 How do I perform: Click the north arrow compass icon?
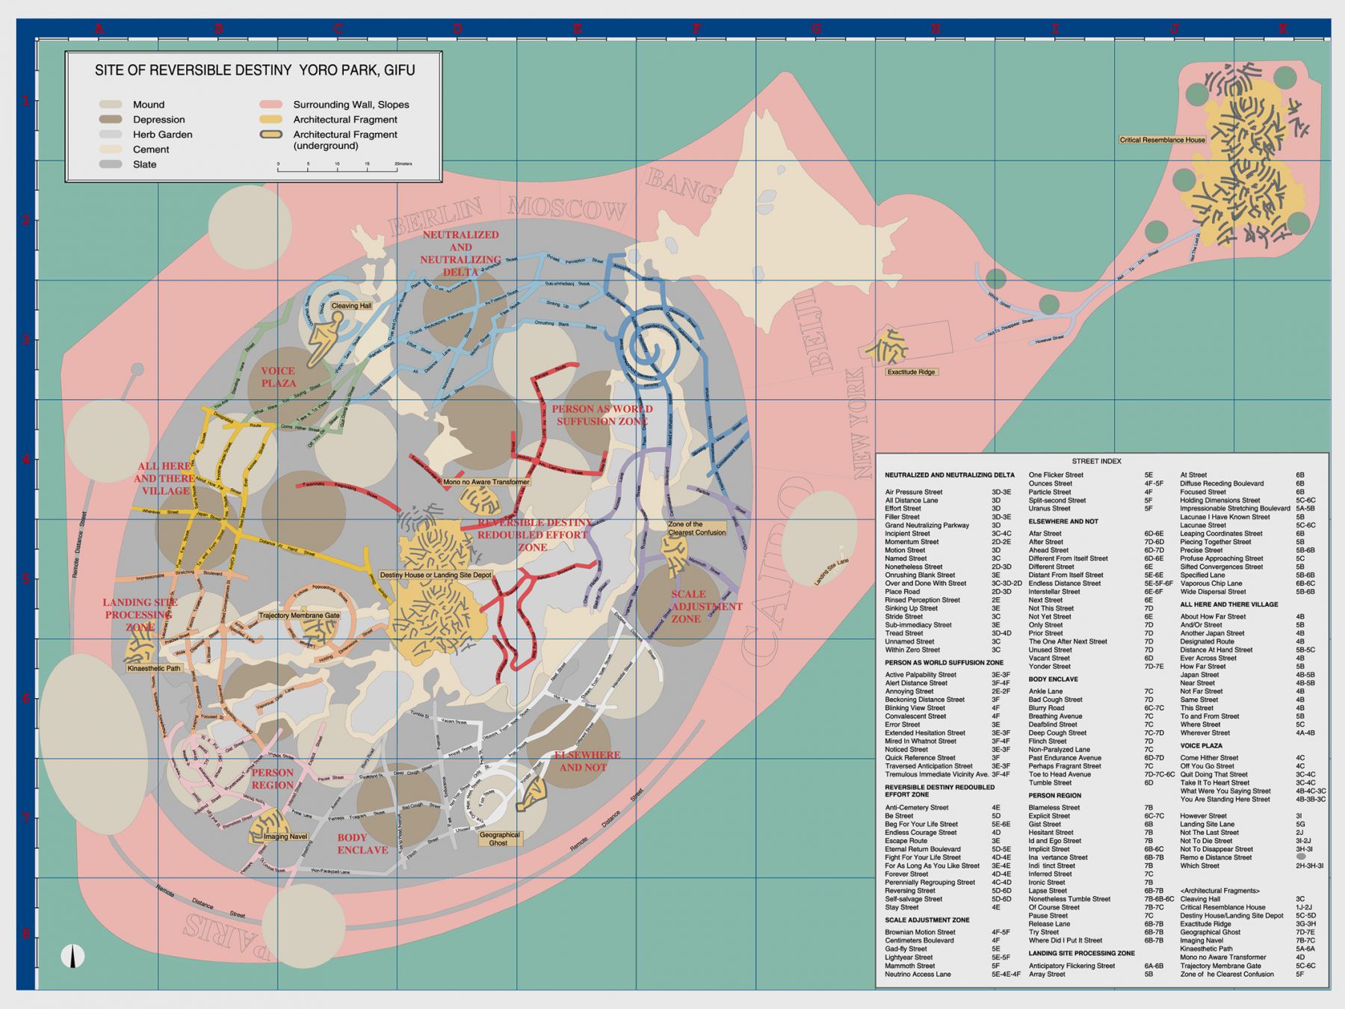[72, 956]
